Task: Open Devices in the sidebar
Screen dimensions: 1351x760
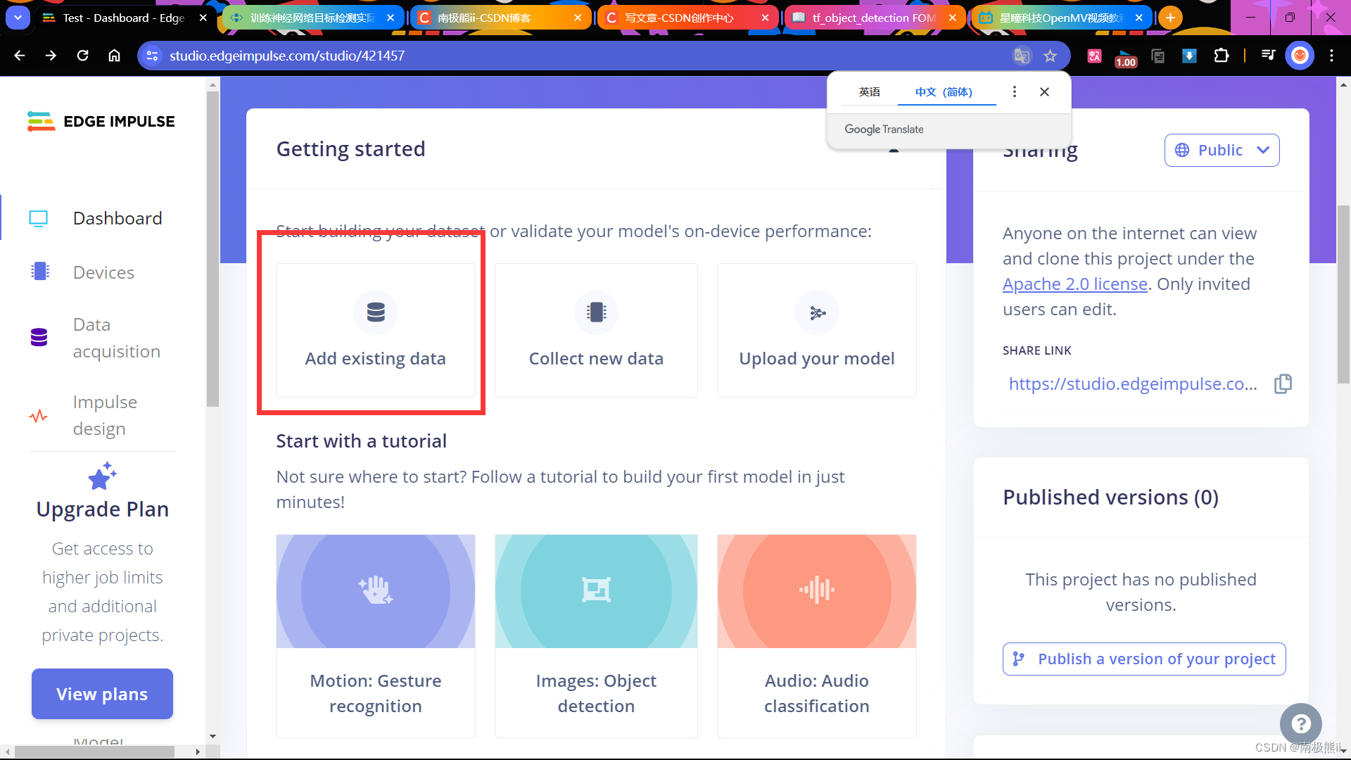Action: click(103, 272)
